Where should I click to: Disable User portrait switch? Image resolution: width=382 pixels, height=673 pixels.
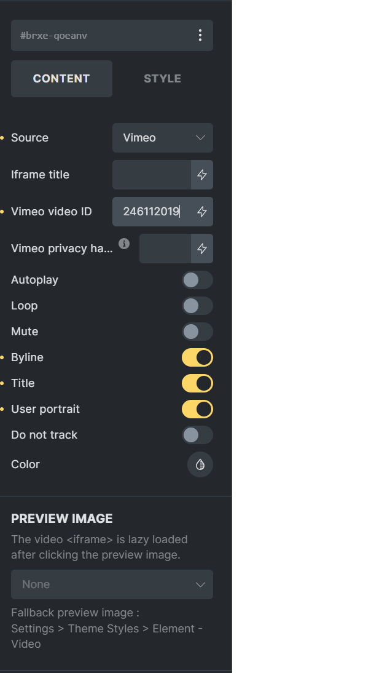197,409
